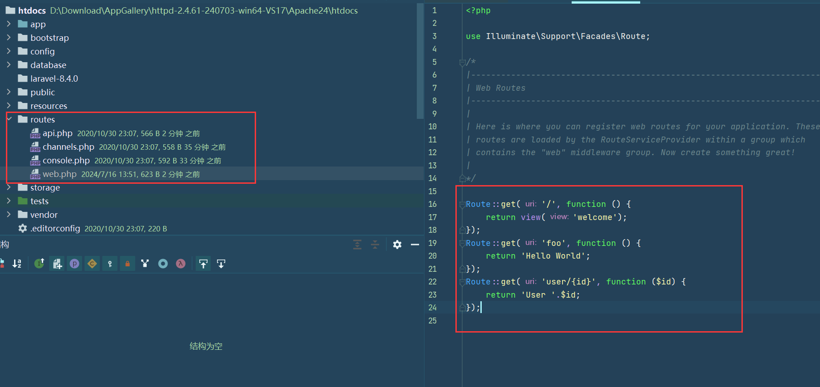Click the view function call on line 17
This screenshot has height=387, width=820.
(x=531, y=217)
